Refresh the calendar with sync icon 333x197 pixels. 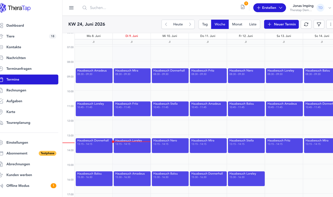[x=306, y=24]
